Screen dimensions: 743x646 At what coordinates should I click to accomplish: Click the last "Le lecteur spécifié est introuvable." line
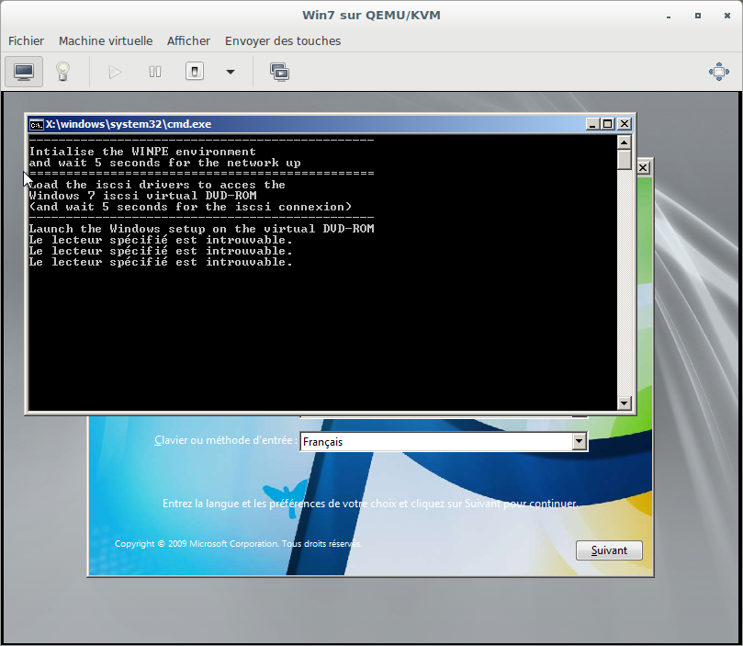coord(161,262)
